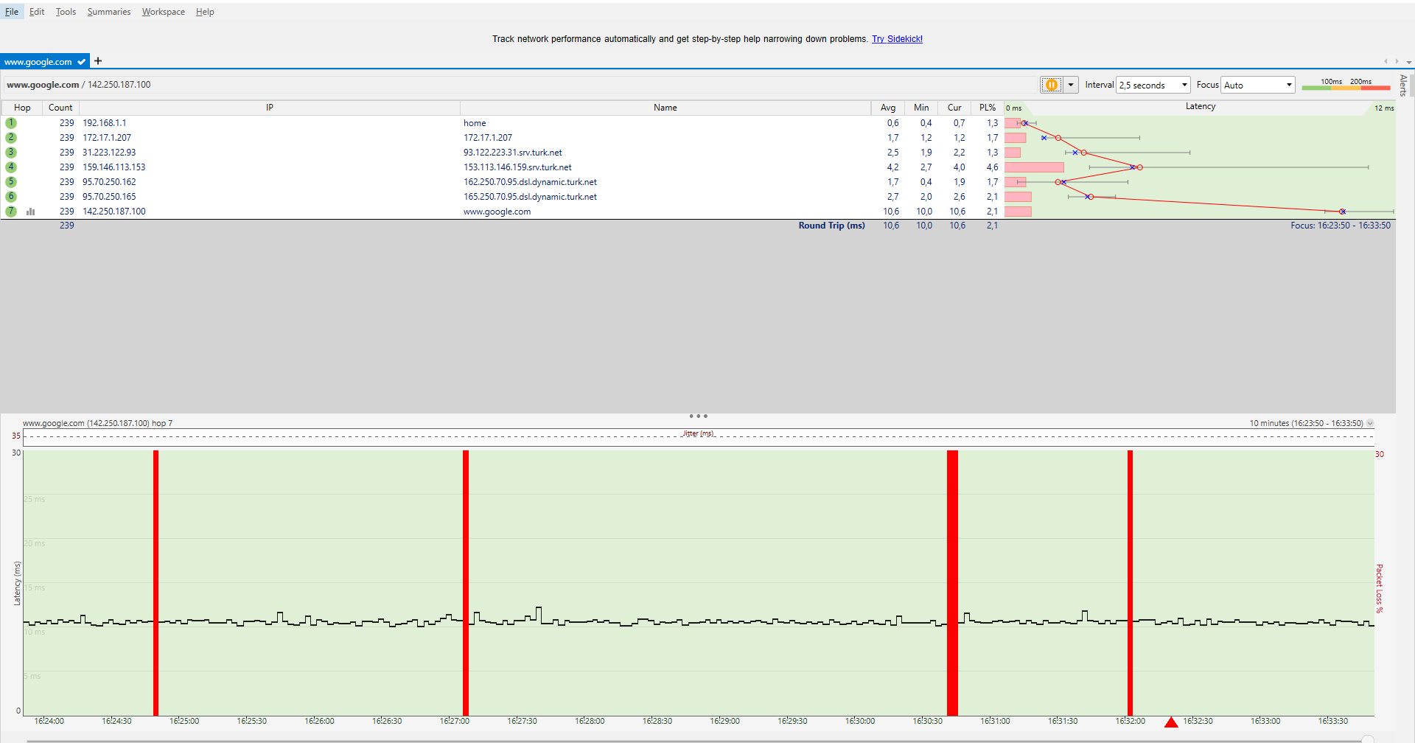The width and height of the screenshot is (1415, 743).
Task: Click the red triangle marker on the timeline
Action: click(x=1171, y=722)
